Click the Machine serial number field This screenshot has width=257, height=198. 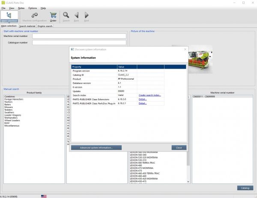[x=79, y=36]
